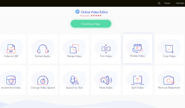Click the "Extract Audio" label

pos(43,56)
